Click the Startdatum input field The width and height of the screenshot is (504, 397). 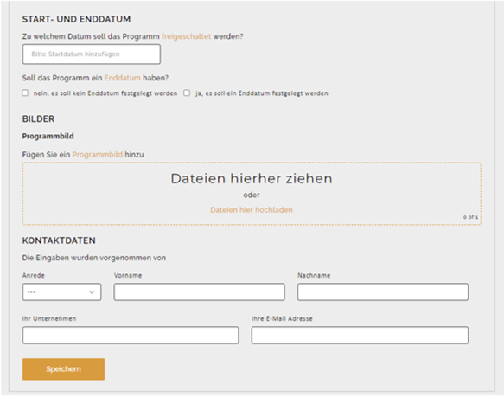[92, 54]
